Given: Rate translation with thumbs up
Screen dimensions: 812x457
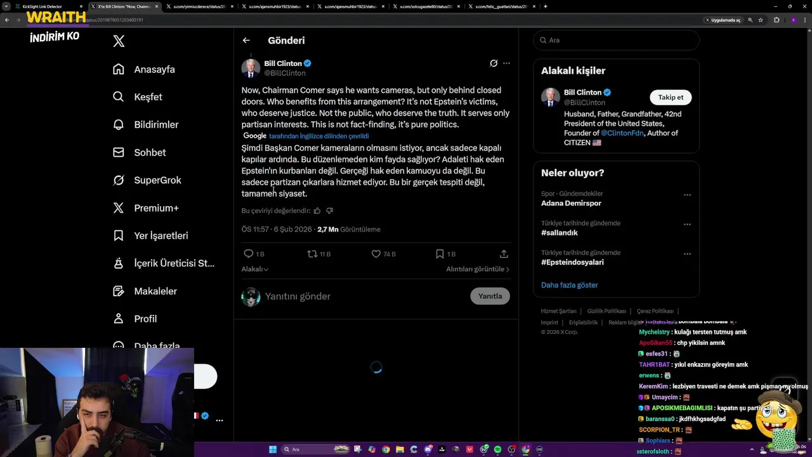Looking at the screenshot, I should pos(317,211).
